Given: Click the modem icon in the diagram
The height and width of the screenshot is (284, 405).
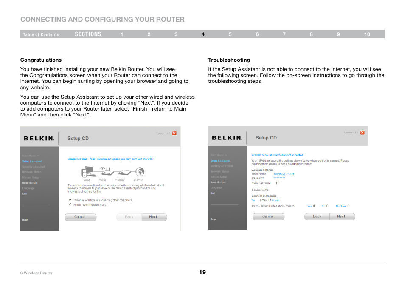Looking at the screenshot, I should pos(125,173).
